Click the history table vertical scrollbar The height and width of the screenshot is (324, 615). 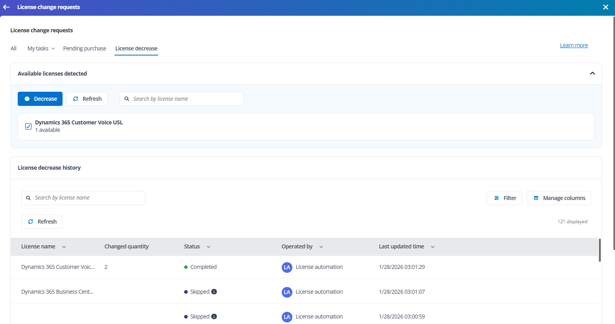(600, 250)
